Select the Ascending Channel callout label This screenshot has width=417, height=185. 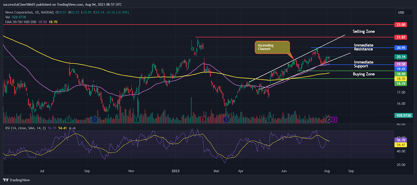pos(272,47)
